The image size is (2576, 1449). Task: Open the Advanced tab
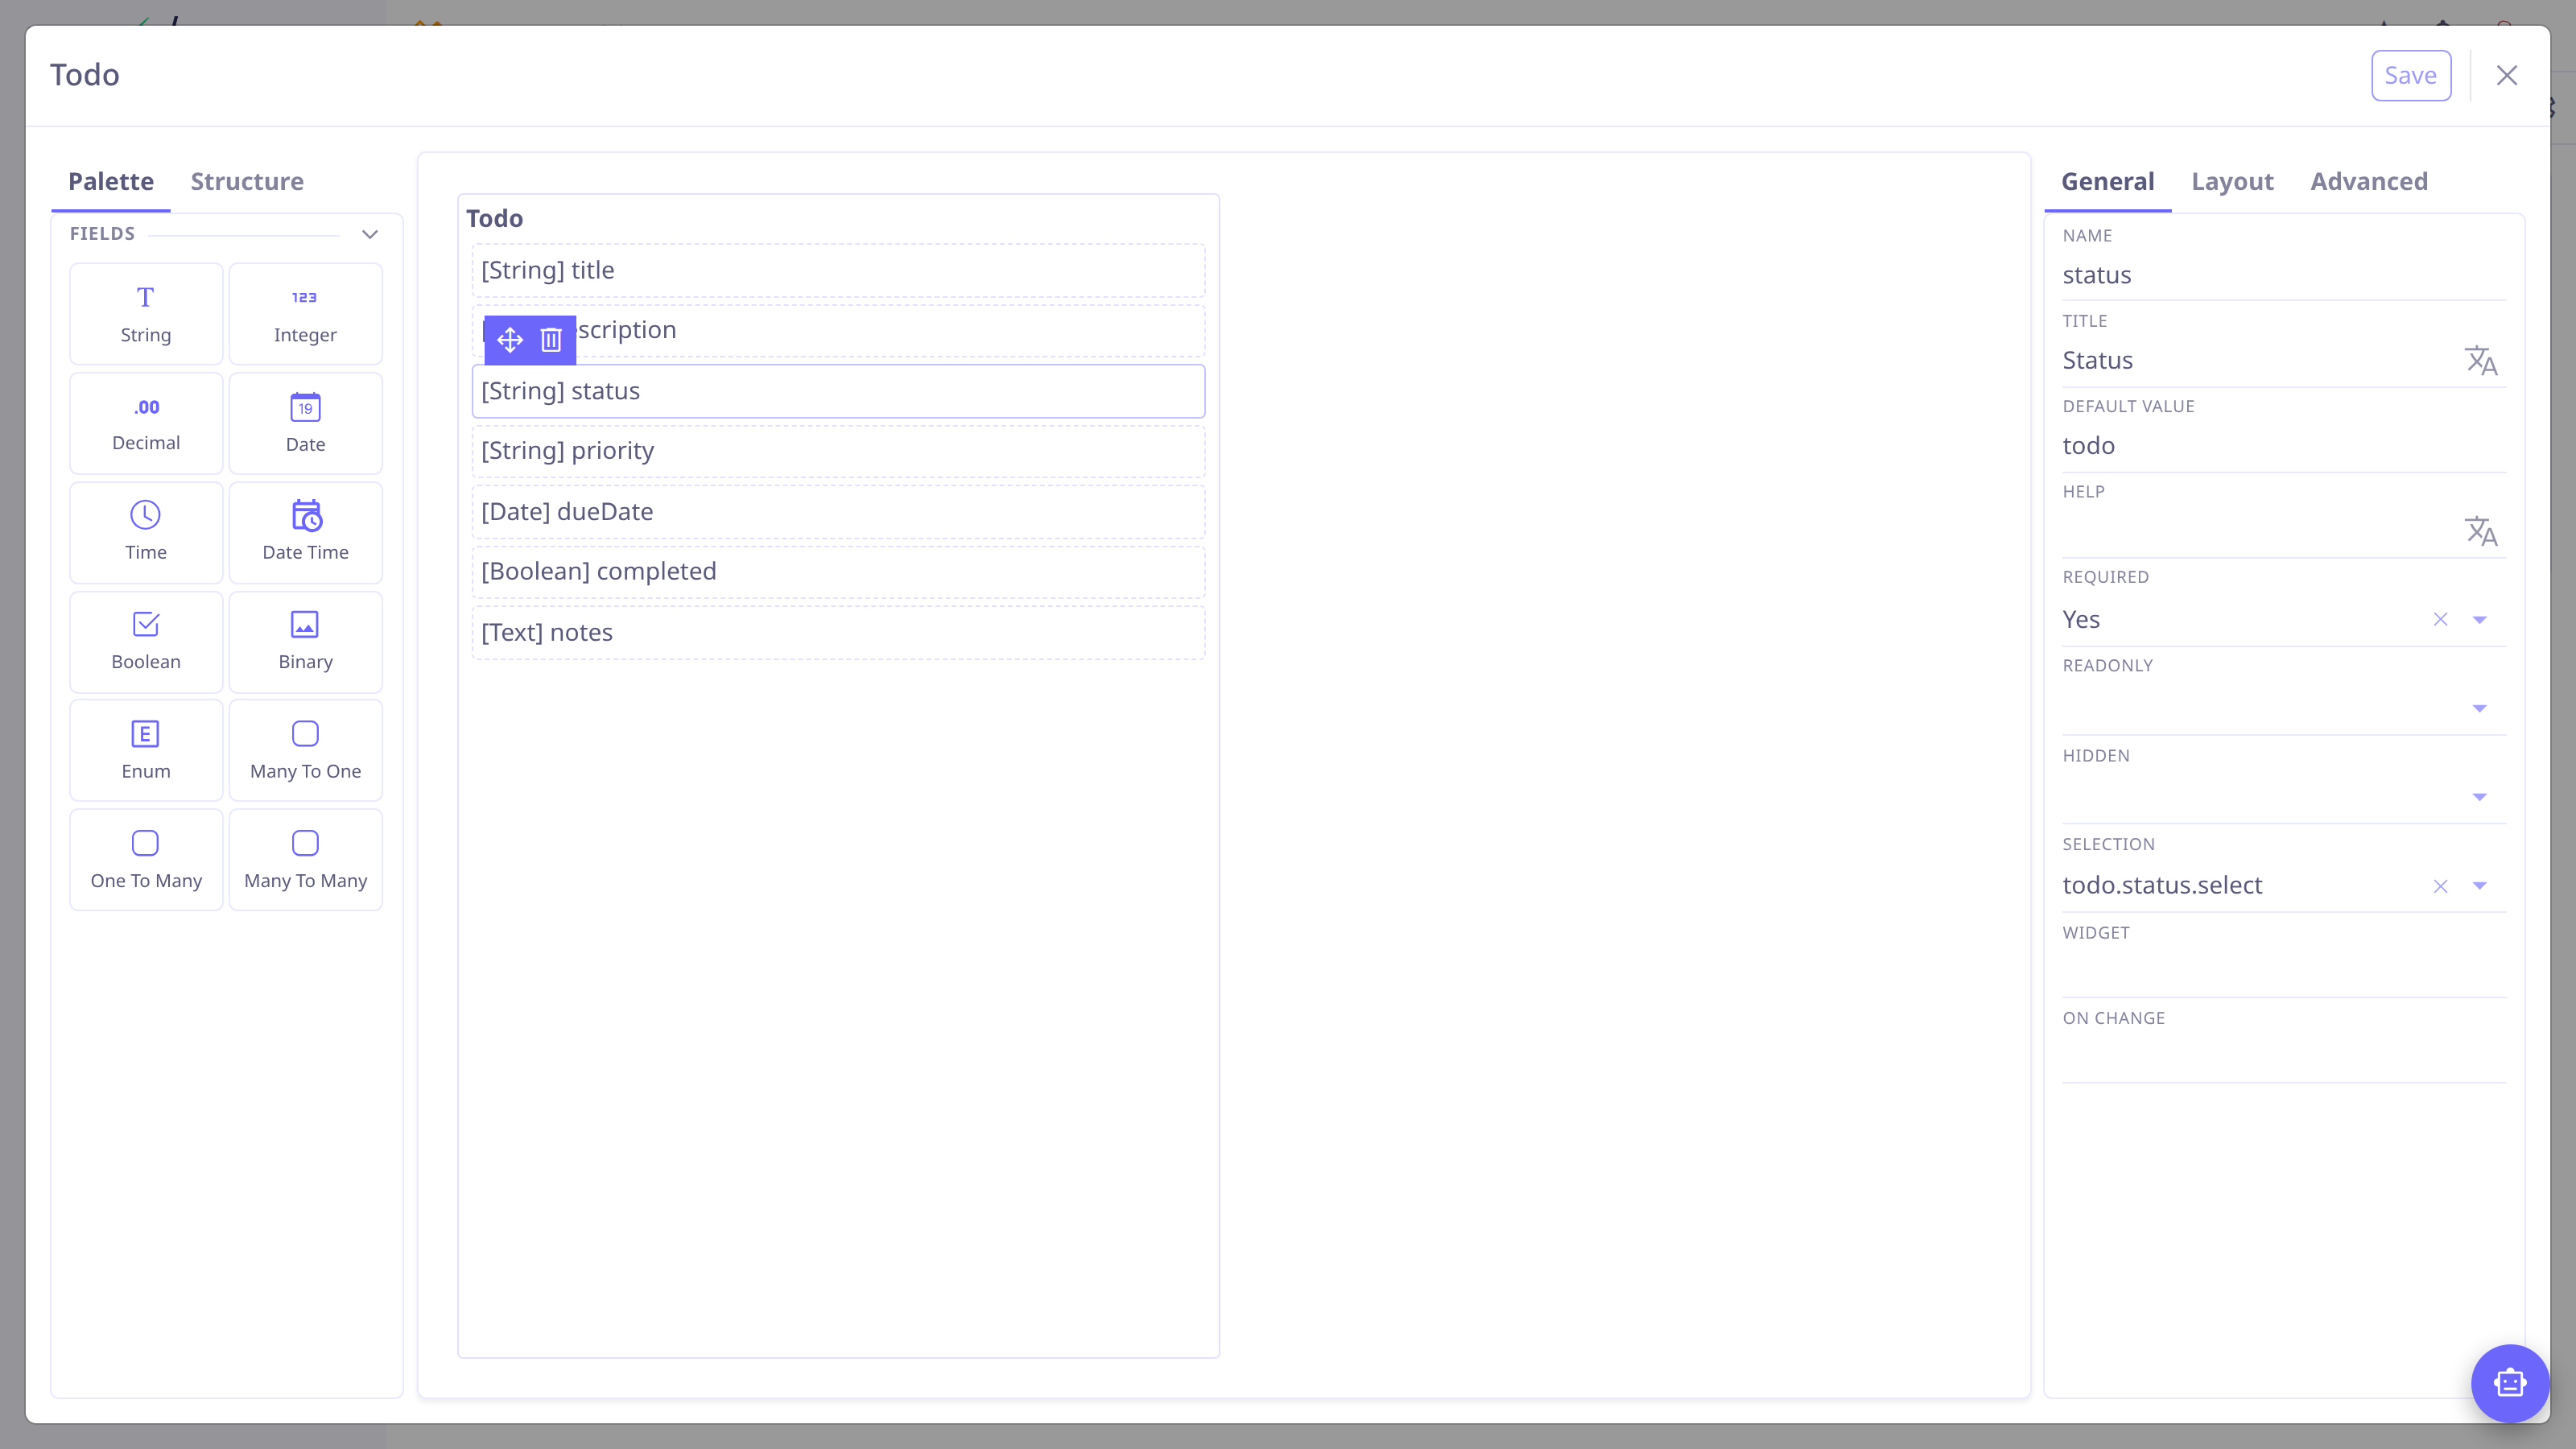coord(2369,181)
